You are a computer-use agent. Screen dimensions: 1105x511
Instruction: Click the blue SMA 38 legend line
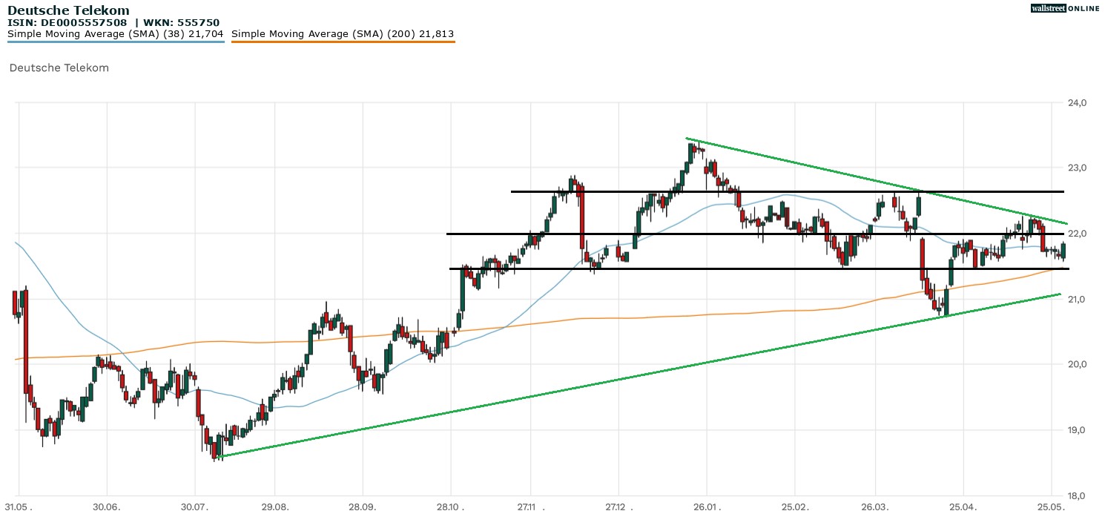click(x=116, y=42)
